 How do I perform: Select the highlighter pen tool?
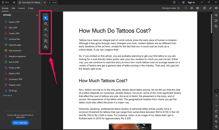(46, 30)
